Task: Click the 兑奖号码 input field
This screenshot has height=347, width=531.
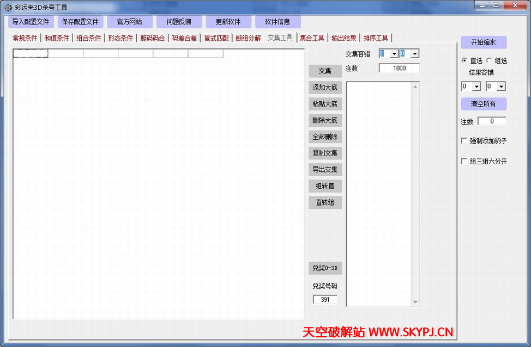Action: 325,299
